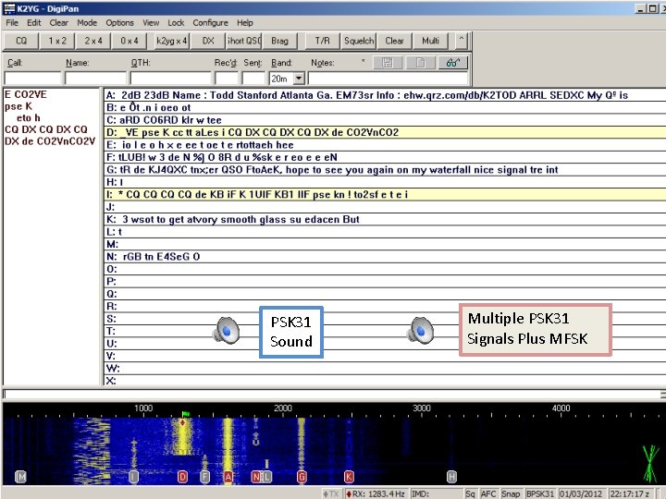
Task: Click the 0 x 4 macro button
Action: [x=129, y=41]
